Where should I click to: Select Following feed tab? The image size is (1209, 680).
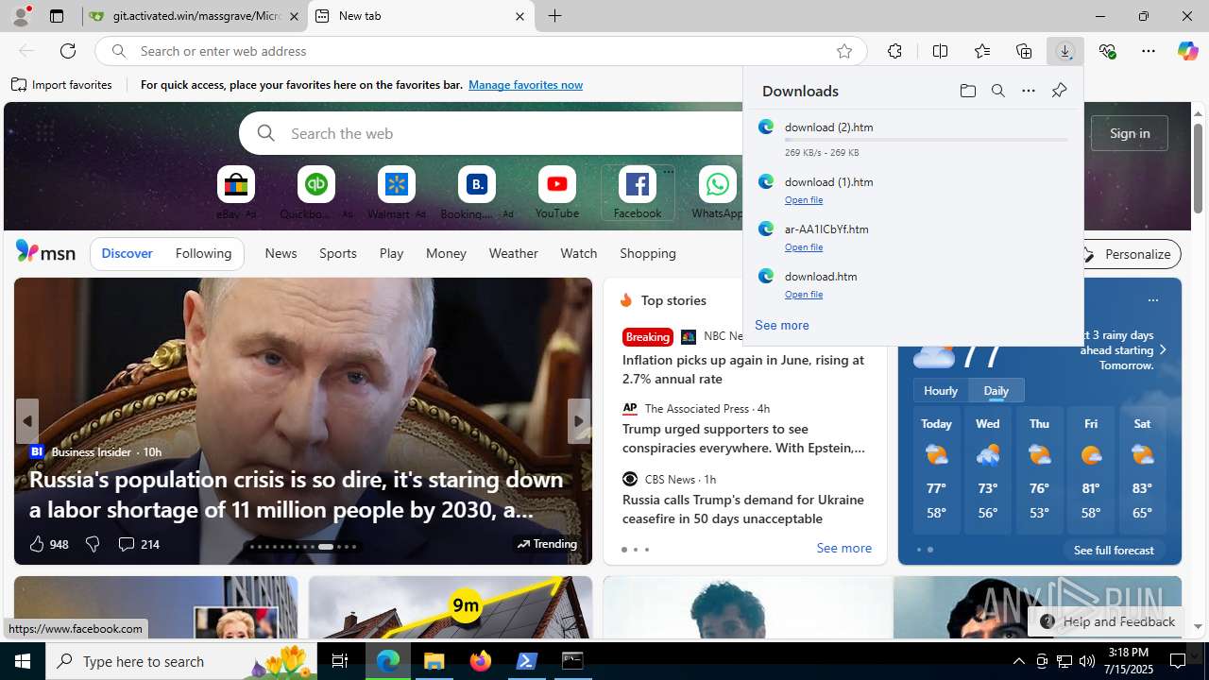(203, 253)
